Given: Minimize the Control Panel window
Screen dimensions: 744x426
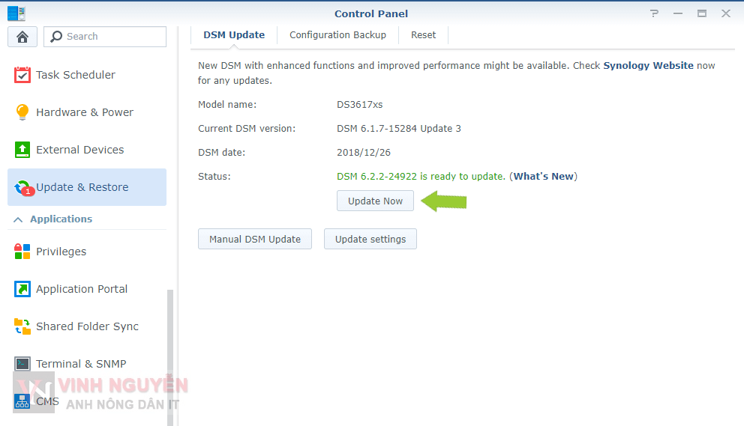Looking at the screenshot, I should [678, 13].
